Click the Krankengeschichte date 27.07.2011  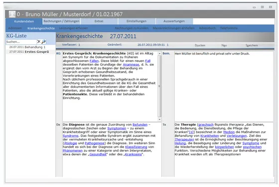click(x=123, y=36)
